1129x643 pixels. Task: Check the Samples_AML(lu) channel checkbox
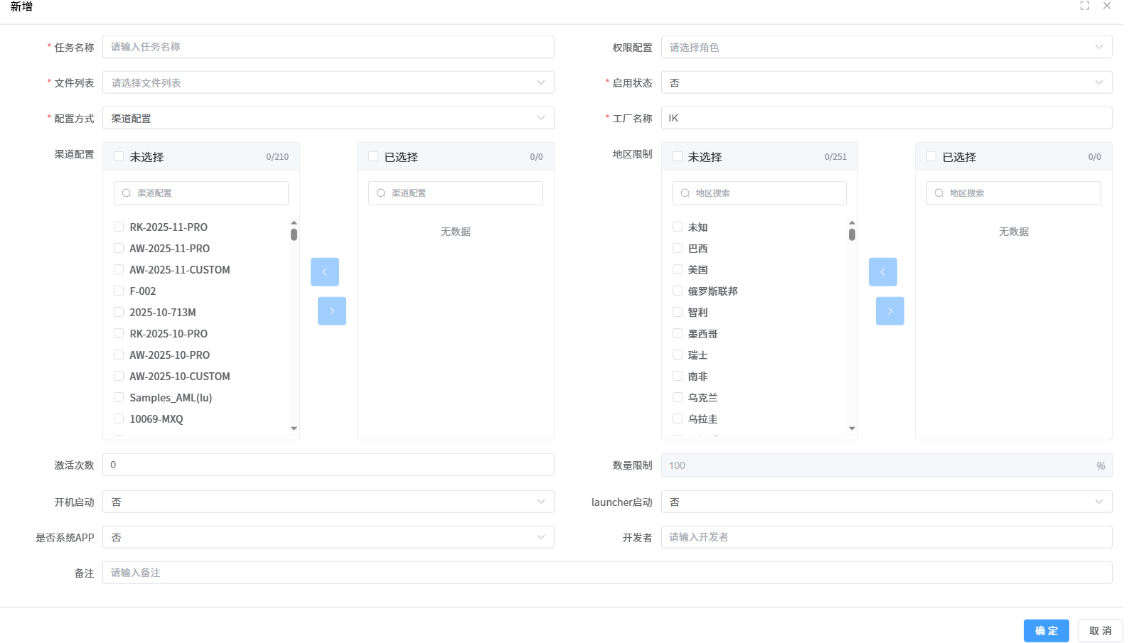(x=119, y=398)
